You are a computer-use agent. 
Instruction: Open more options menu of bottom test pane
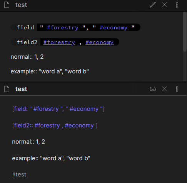tap(177, 89)
